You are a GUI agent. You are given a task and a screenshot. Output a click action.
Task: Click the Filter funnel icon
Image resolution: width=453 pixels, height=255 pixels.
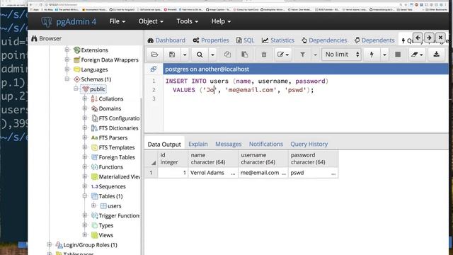pyautogui.click(x=302, y=55)
